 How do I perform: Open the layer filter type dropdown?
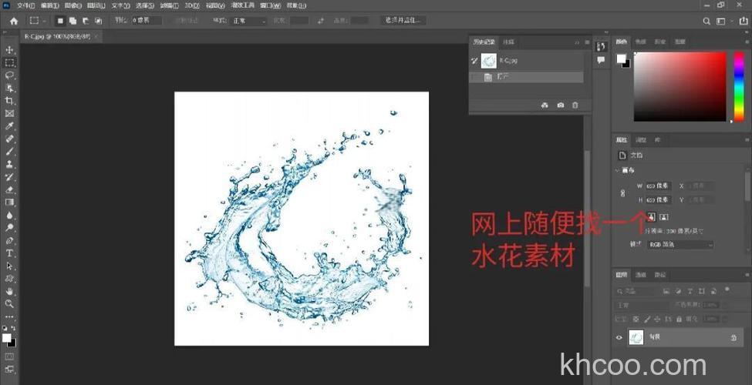[x=638, y=291]
